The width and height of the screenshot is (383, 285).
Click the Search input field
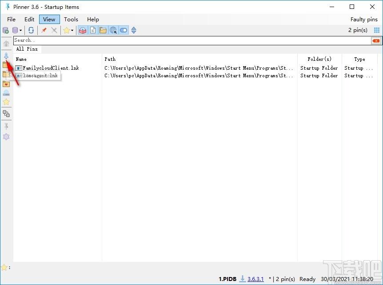pyautogui.click(x=191, y=40)
